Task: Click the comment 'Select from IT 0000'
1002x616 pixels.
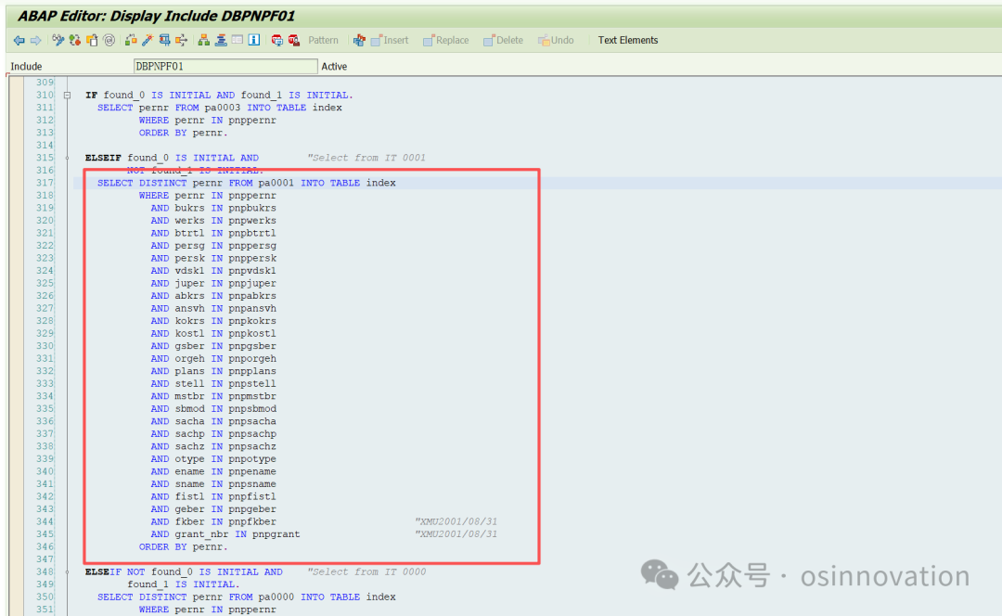Action: click(366, 571)
